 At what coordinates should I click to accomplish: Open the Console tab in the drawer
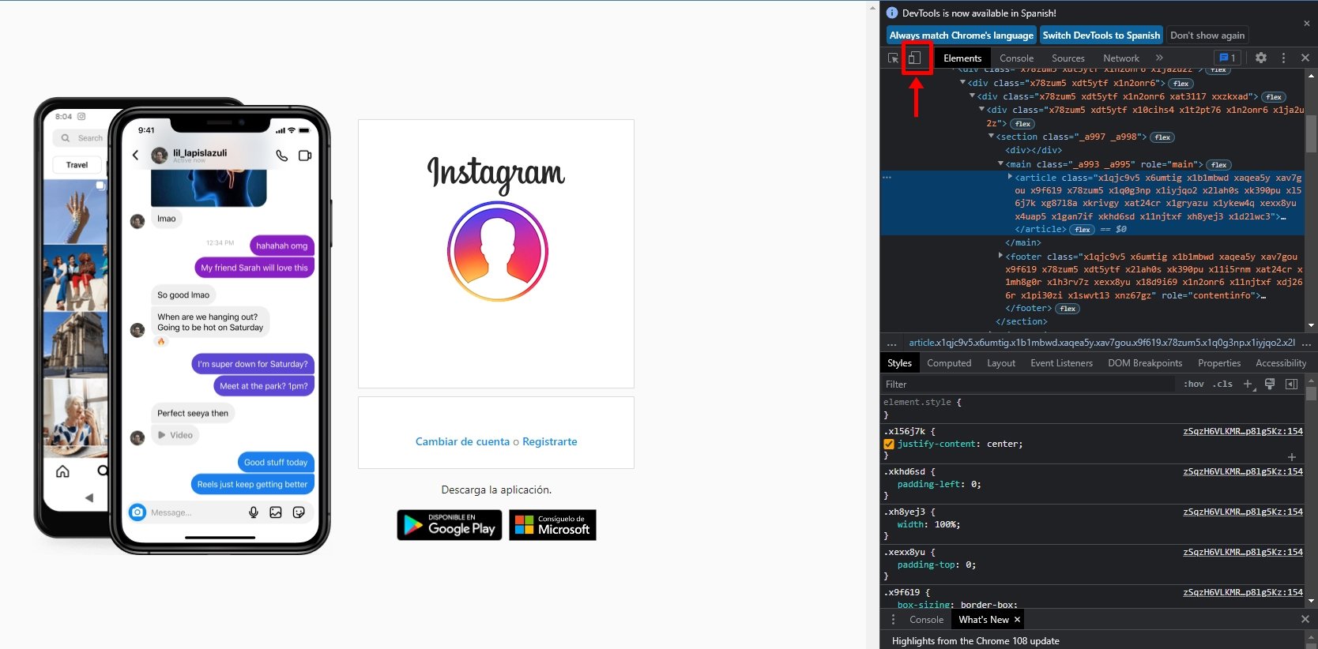tap(926, 620)
